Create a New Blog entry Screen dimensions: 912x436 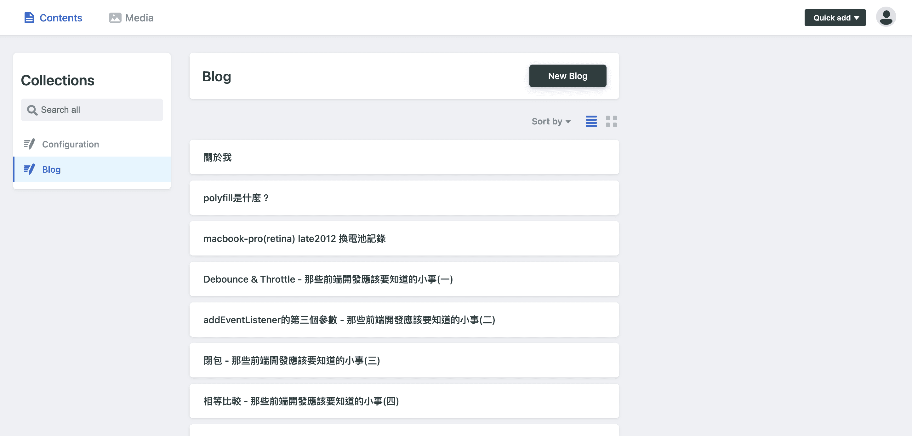pos(567,76)
